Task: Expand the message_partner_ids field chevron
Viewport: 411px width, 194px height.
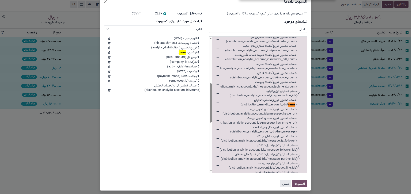Action: click(x=299, y=157)
